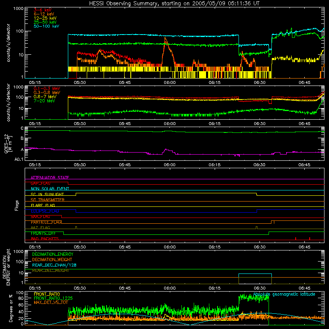Click the FRONT_RATIO_1225 legend label
The image size is (329, 329).
[x=53, y=298]
